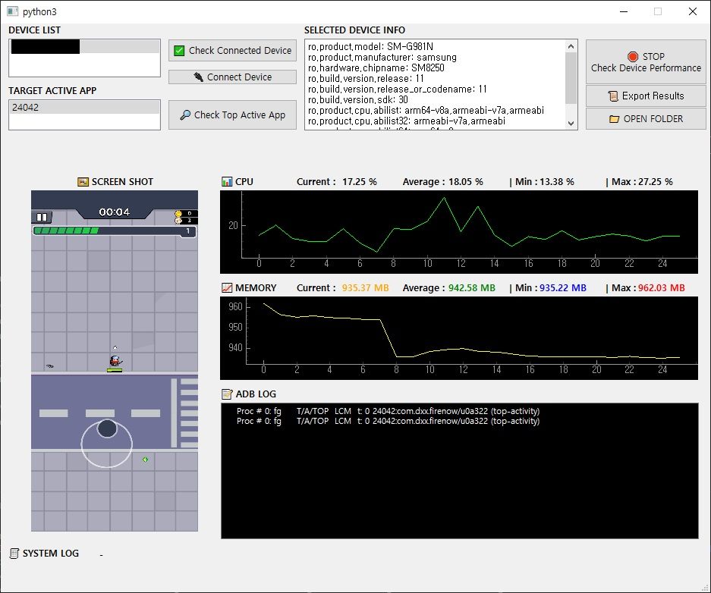Click the ro.build.version.release: 11 line
Screen dimensions: 711x593
(366, 78)
